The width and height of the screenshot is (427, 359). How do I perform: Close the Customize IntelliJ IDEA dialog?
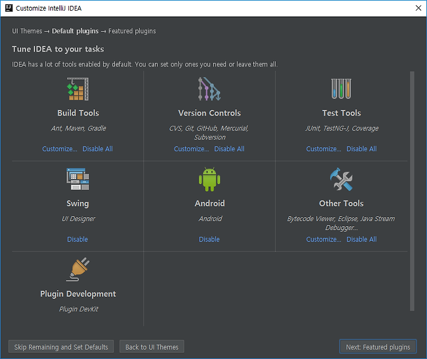coord(419,8)
